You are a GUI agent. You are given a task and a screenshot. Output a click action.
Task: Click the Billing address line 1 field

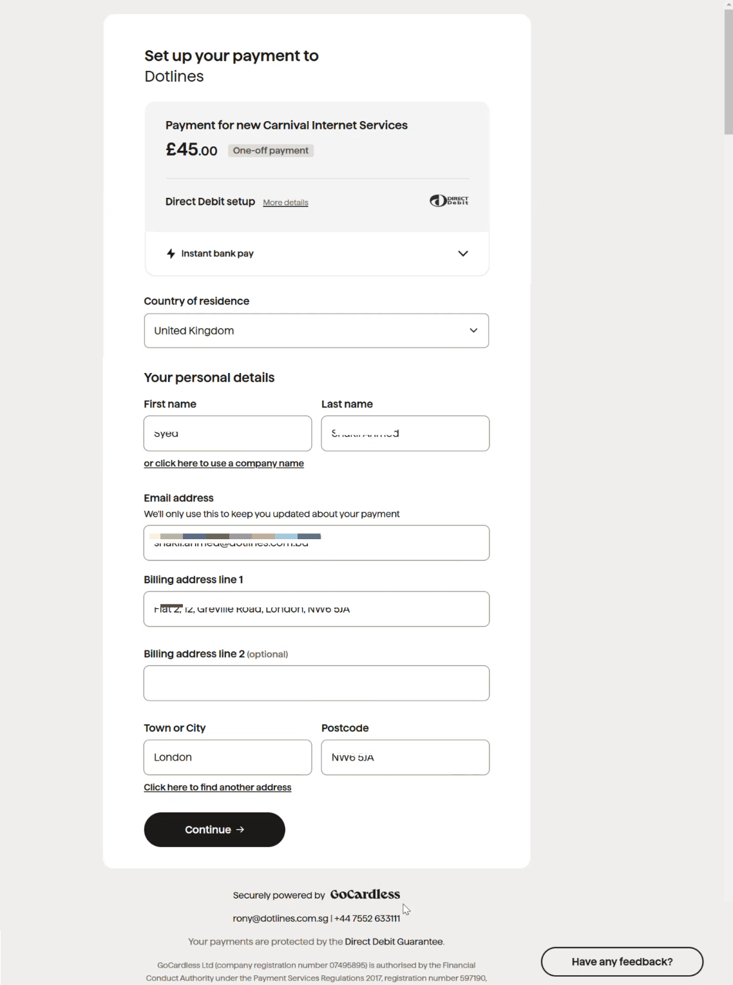316,609
